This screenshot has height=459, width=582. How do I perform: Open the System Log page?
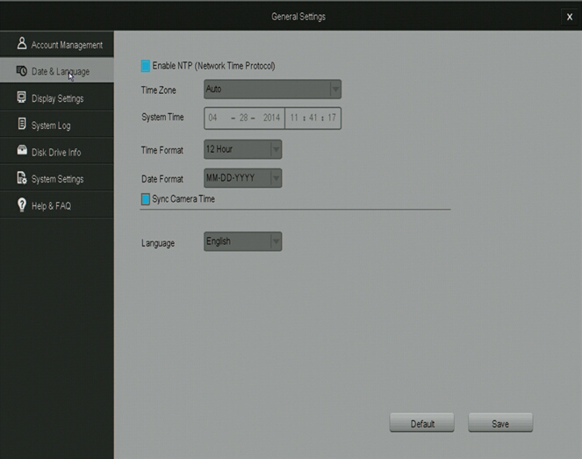coord(57,125)
